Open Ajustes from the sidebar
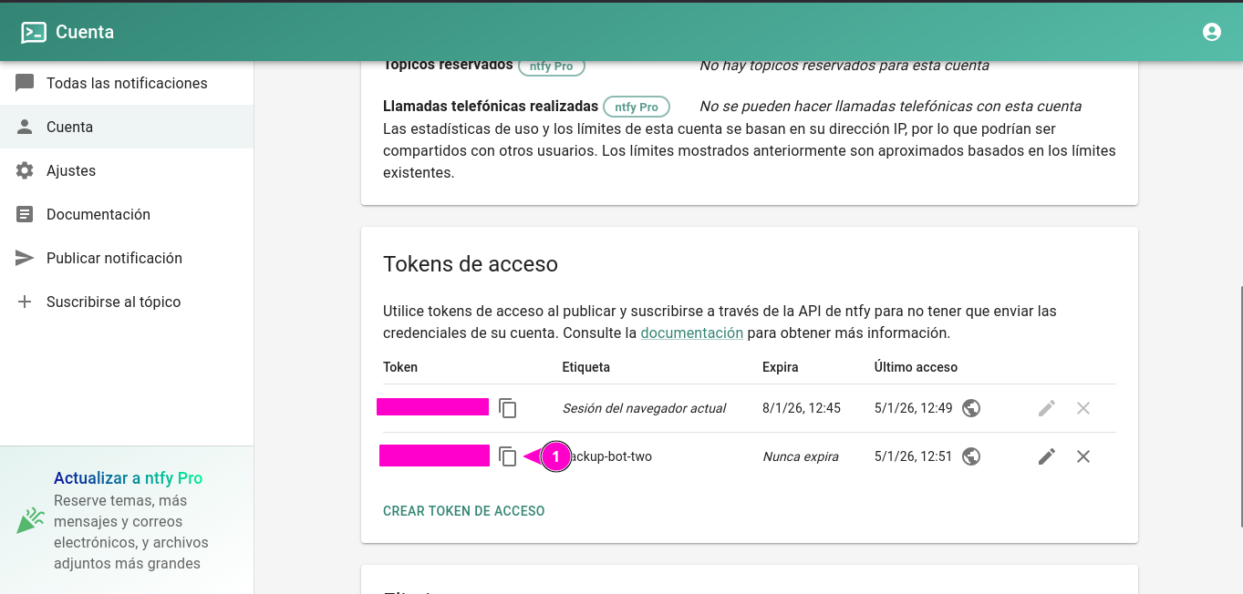The image size is (1243, 594). [x=71, y=170]
